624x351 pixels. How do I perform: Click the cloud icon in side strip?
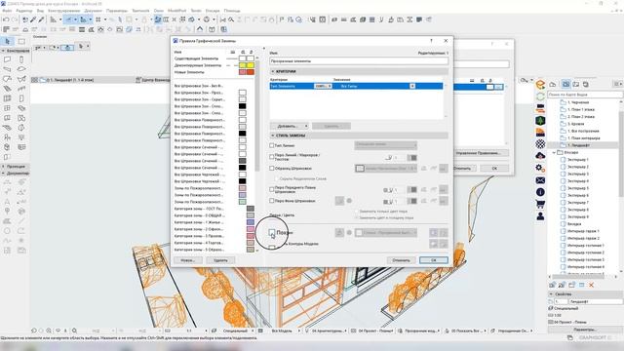coord(540,156)
